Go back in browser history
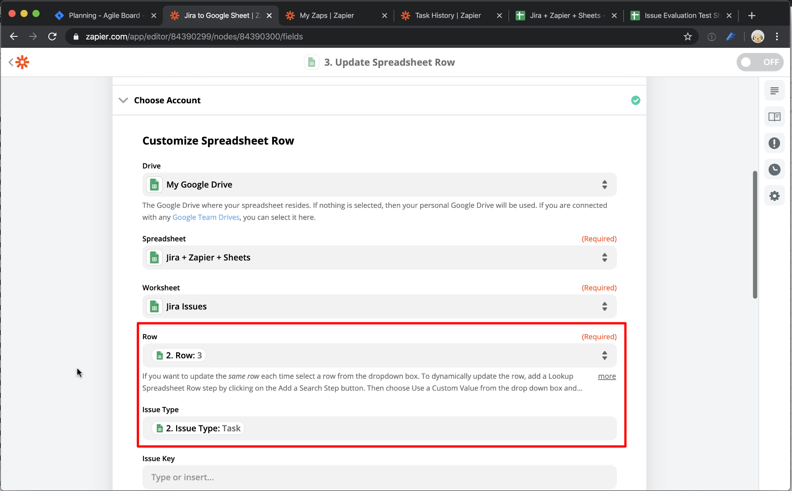The height and width of the screenshot is (491, 792). [14, 36]
